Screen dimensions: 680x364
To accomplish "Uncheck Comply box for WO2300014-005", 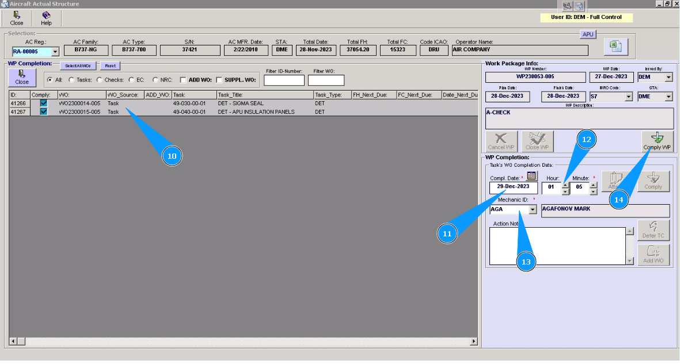I will click(x=43, y=103).
